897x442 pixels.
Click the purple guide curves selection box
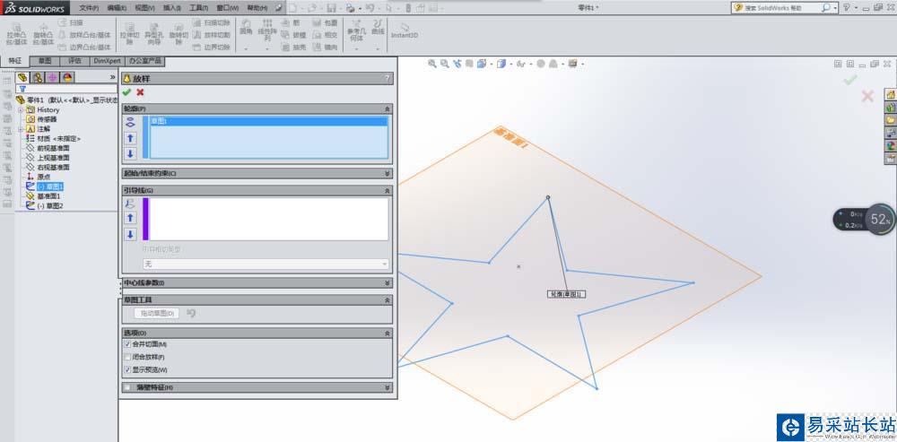265,219
